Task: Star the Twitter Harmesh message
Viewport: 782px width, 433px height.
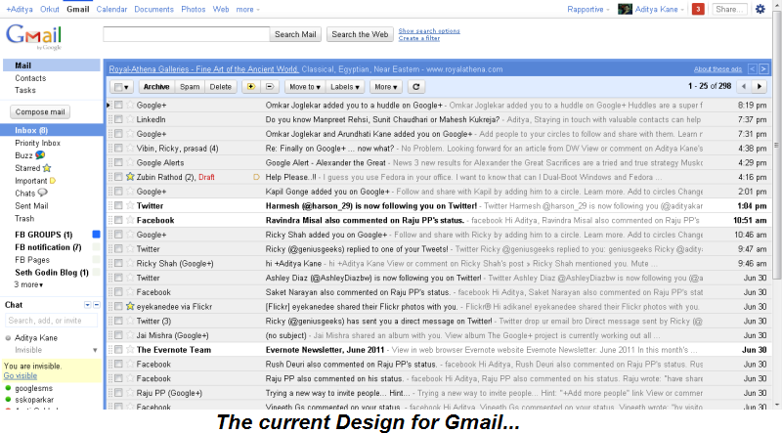Action: (130, 205)
